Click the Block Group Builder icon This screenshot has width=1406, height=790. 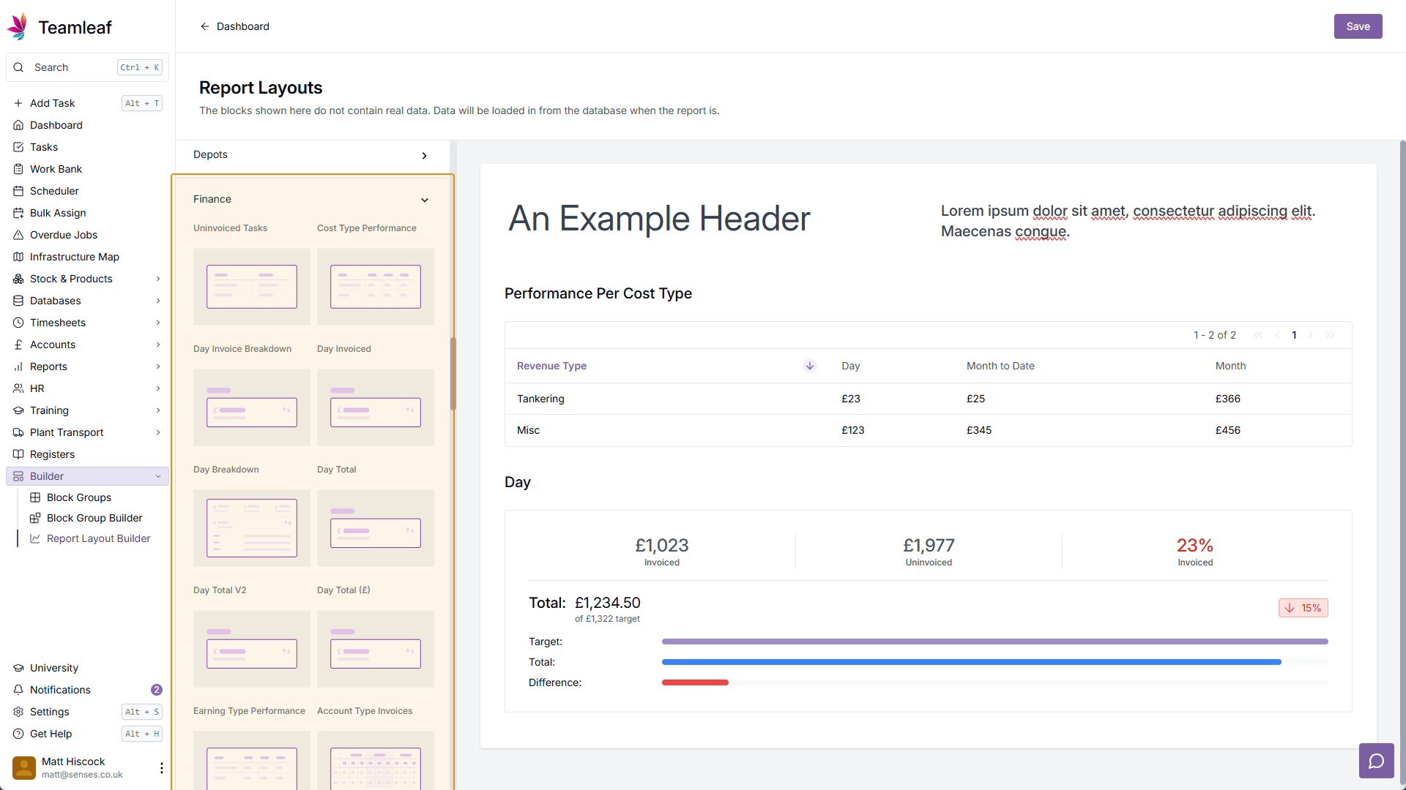34,518
